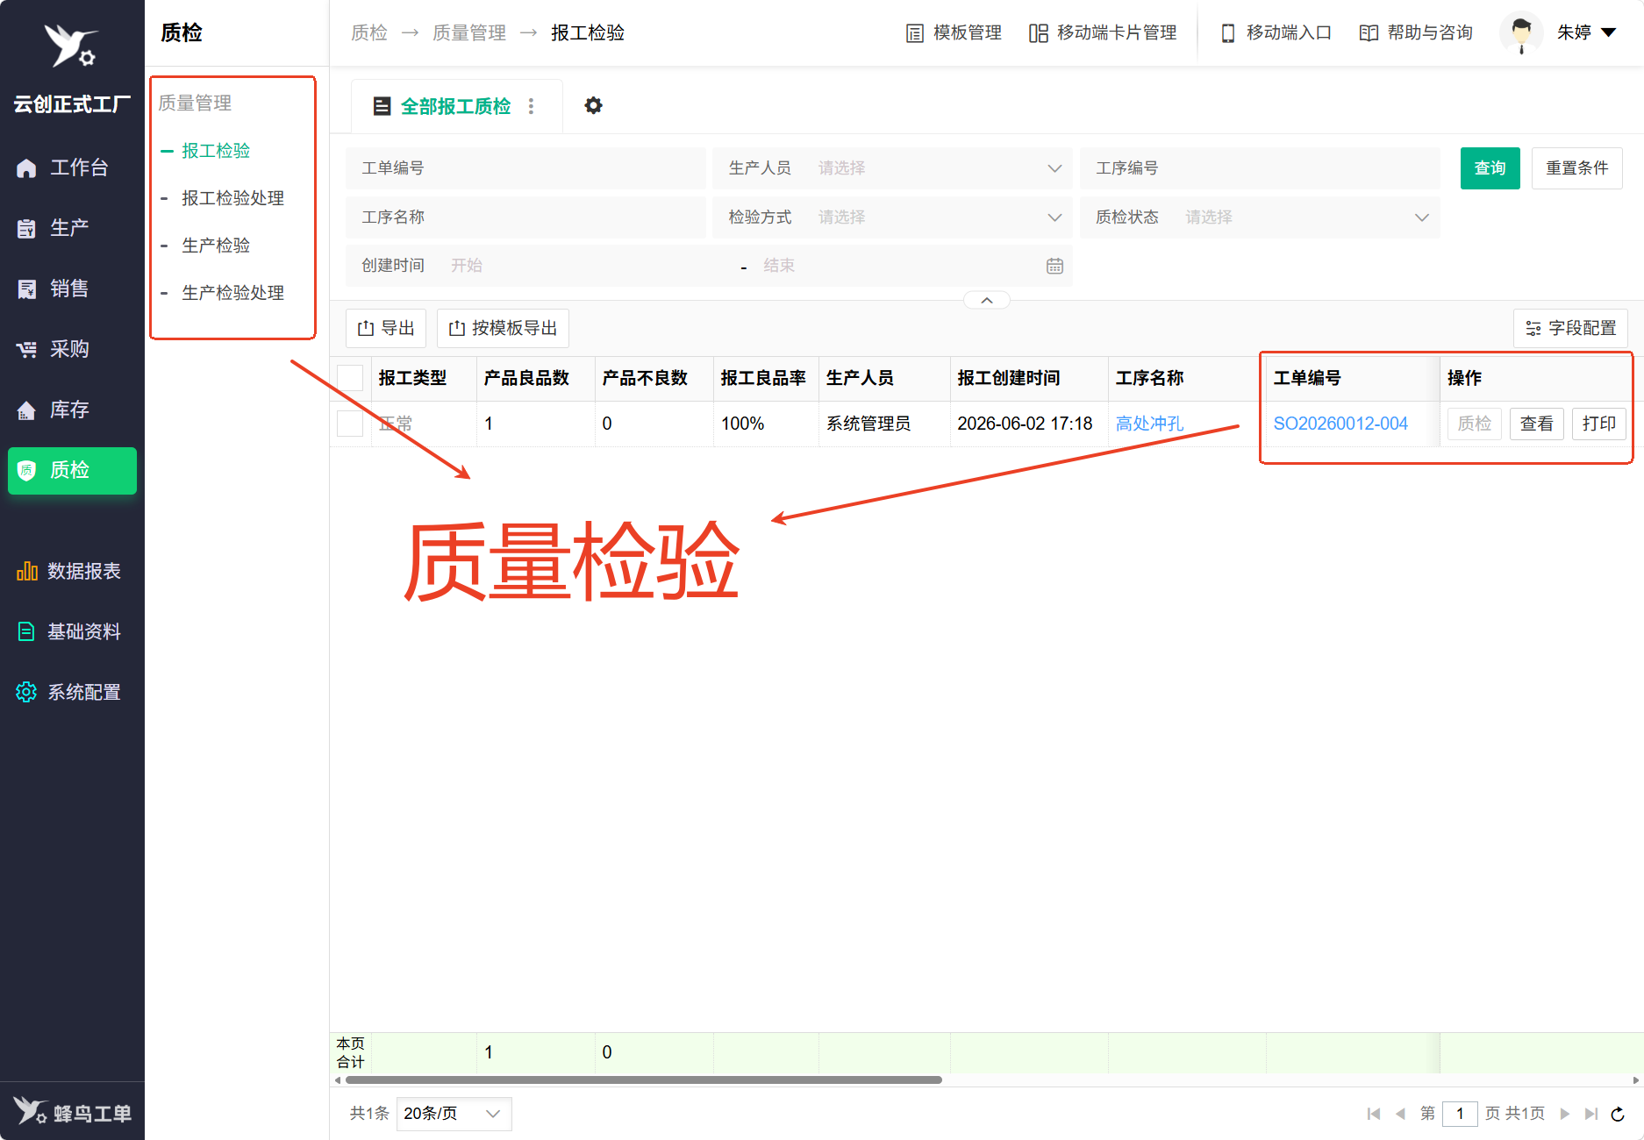Open the 朱婷 user menu arrow
Viewport: 1644px width, 1140px height.
click(x=1609, y=33)
